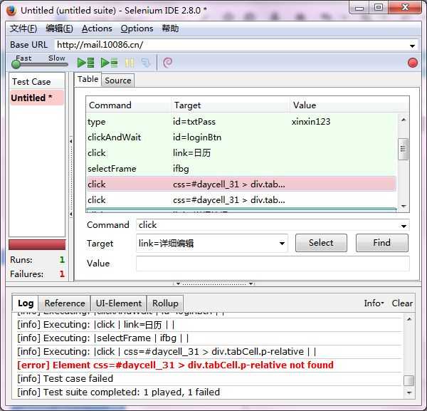Click the Runs count value
Screen dimensions: 427x411
pyautogui.click(x=62, y=260)
